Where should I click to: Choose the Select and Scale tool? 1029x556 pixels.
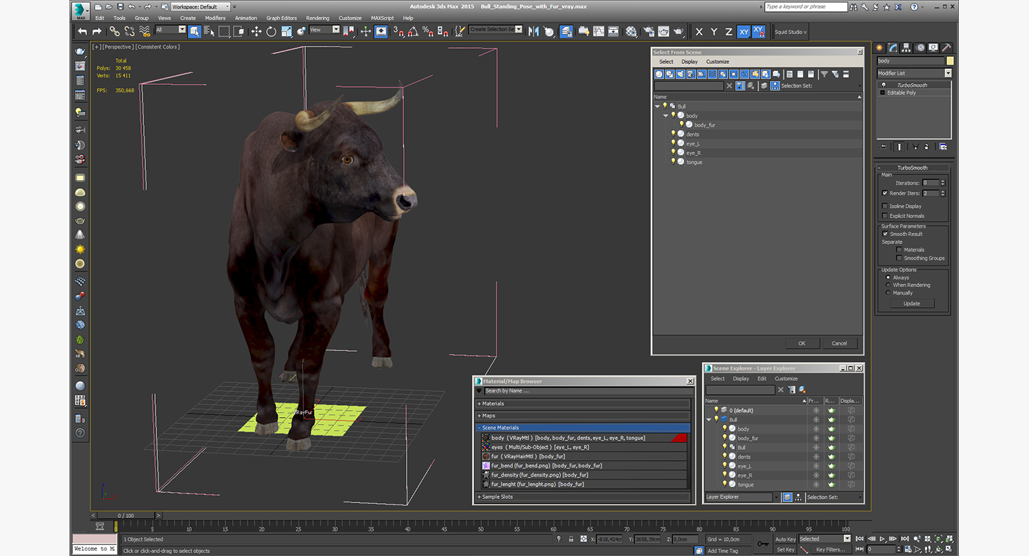point(286,31)
